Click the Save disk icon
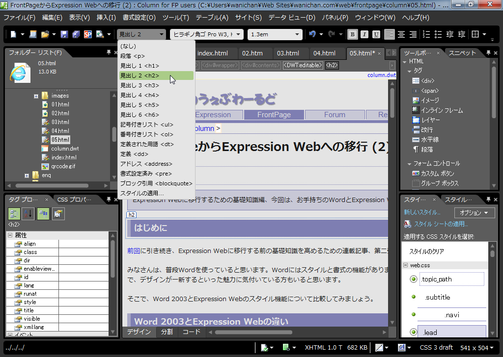The height and width of the screenshot is (357, 503). (64, 34)
